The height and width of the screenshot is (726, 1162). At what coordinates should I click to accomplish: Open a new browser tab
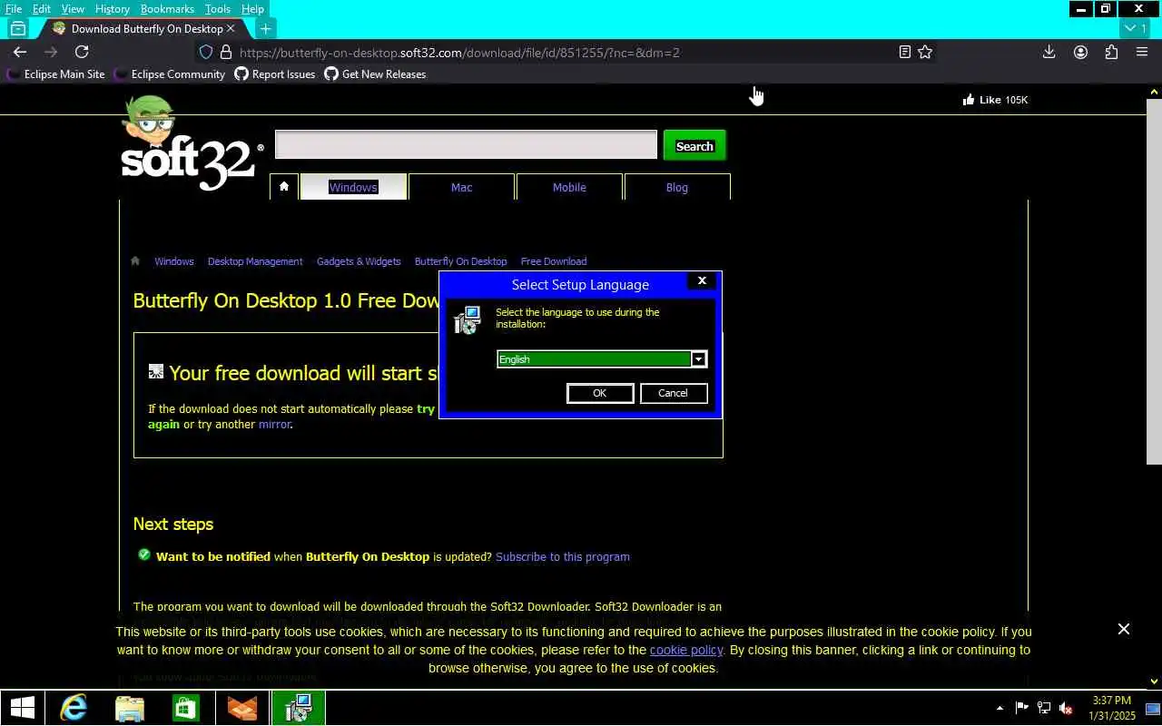(265, 29)
